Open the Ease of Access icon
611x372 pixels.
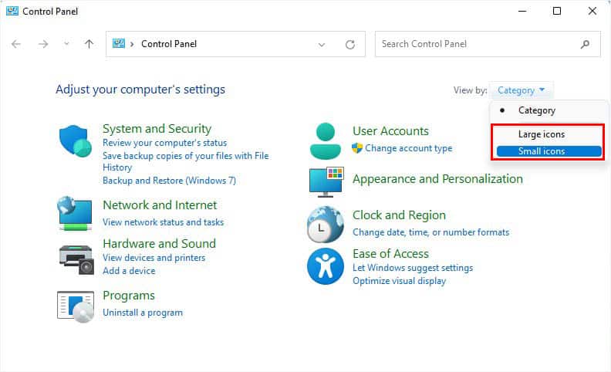[326, 266]
